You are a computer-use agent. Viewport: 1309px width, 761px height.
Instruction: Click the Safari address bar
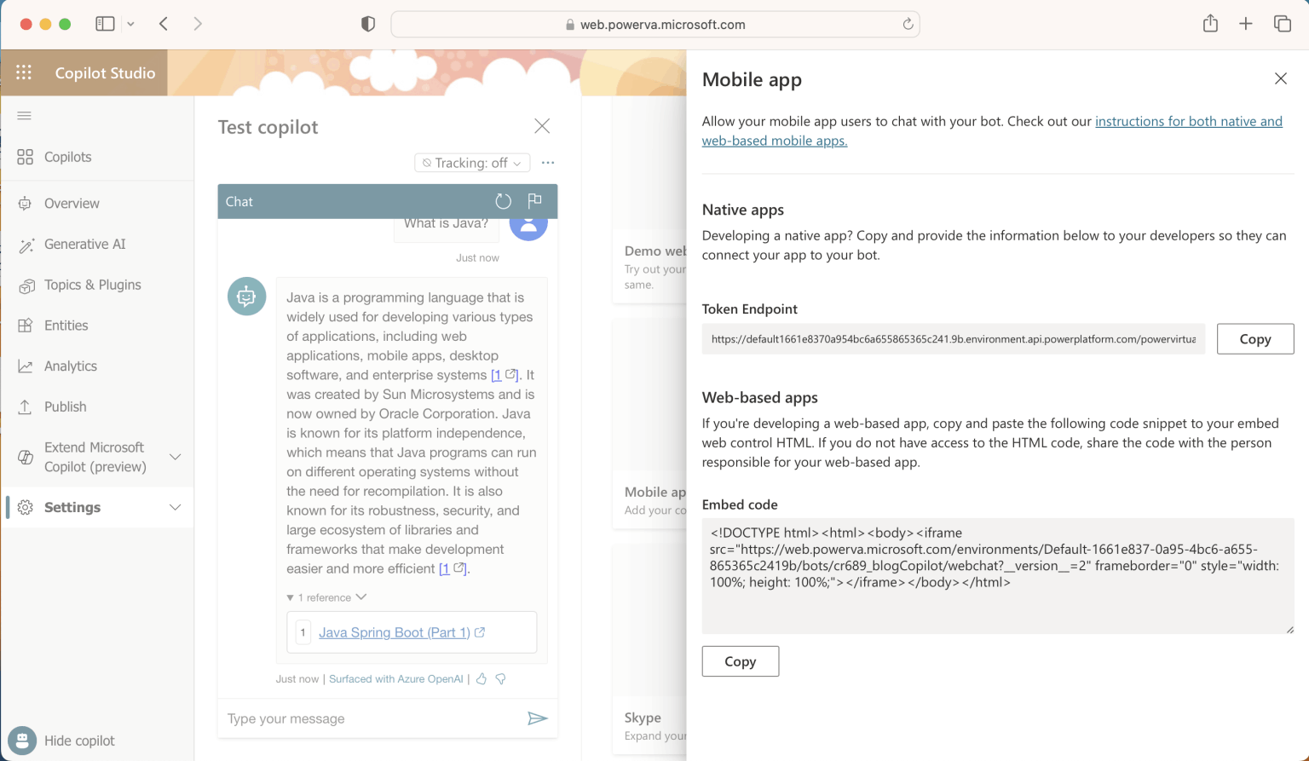[x=654, y=24]
